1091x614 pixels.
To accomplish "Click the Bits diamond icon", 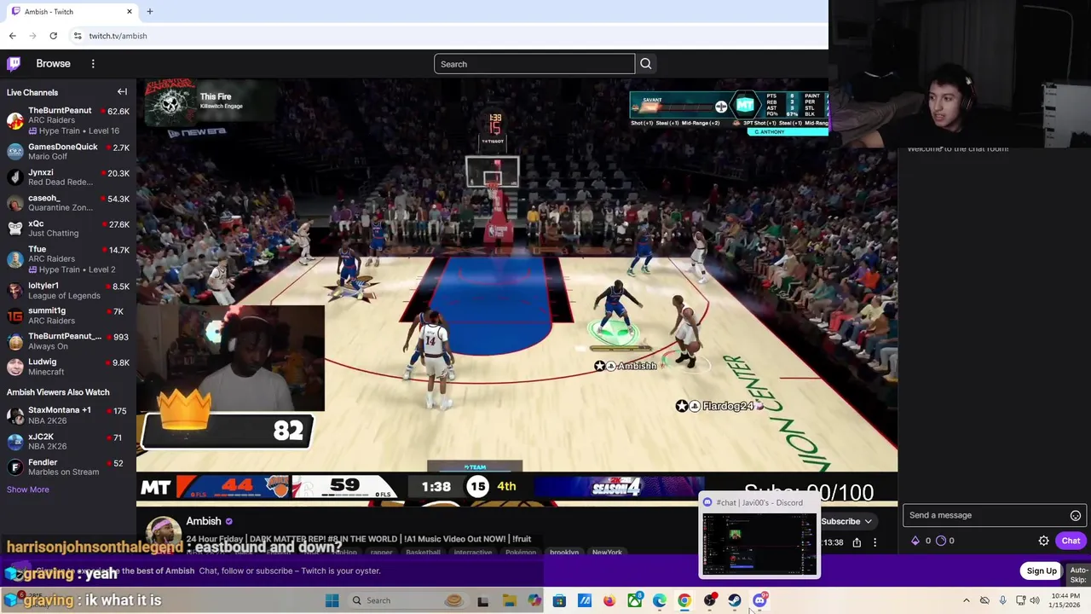I will pyautogui.click(x=915, y=541).
